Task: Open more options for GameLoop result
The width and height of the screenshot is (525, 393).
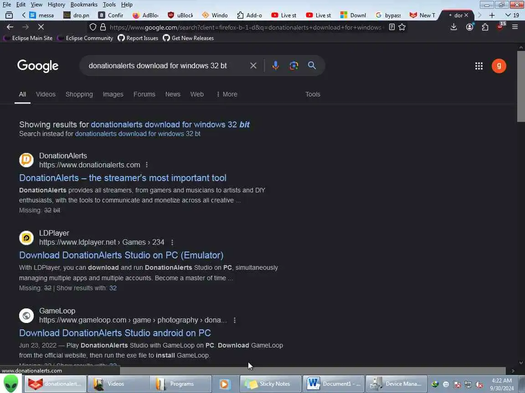Action: point(235,320)
